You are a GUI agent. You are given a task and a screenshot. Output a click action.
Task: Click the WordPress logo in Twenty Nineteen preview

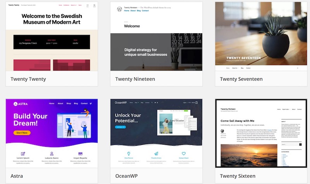pyautogui.click(x=119, y=9)
